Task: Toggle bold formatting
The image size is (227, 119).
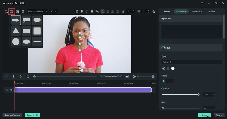Action: coord(82,11)
